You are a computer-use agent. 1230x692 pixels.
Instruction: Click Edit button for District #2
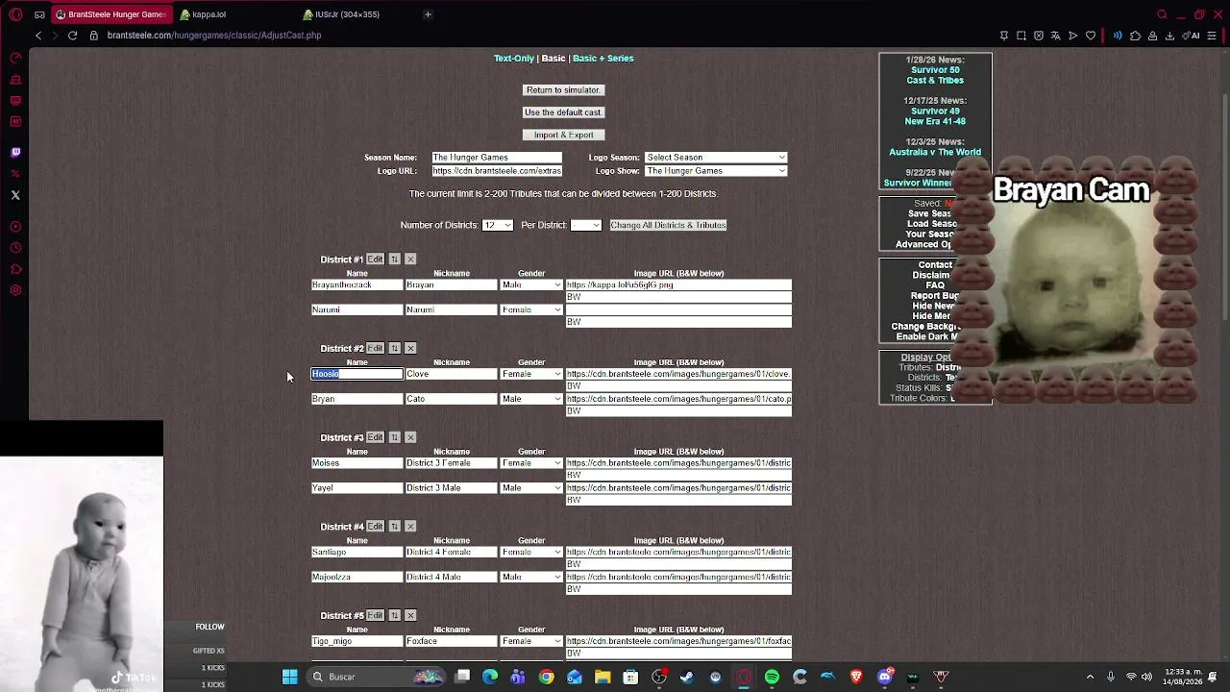(375, 348)
